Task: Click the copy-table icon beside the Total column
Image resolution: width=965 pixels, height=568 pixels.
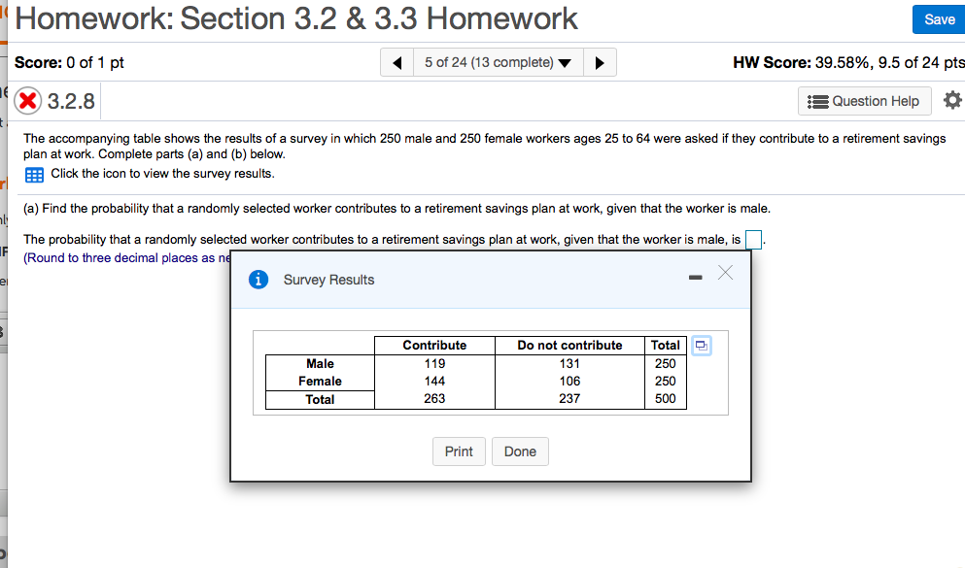Action: pyautogui.click(x=701, y=345)
